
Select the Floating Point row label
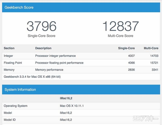pos(13,63)
